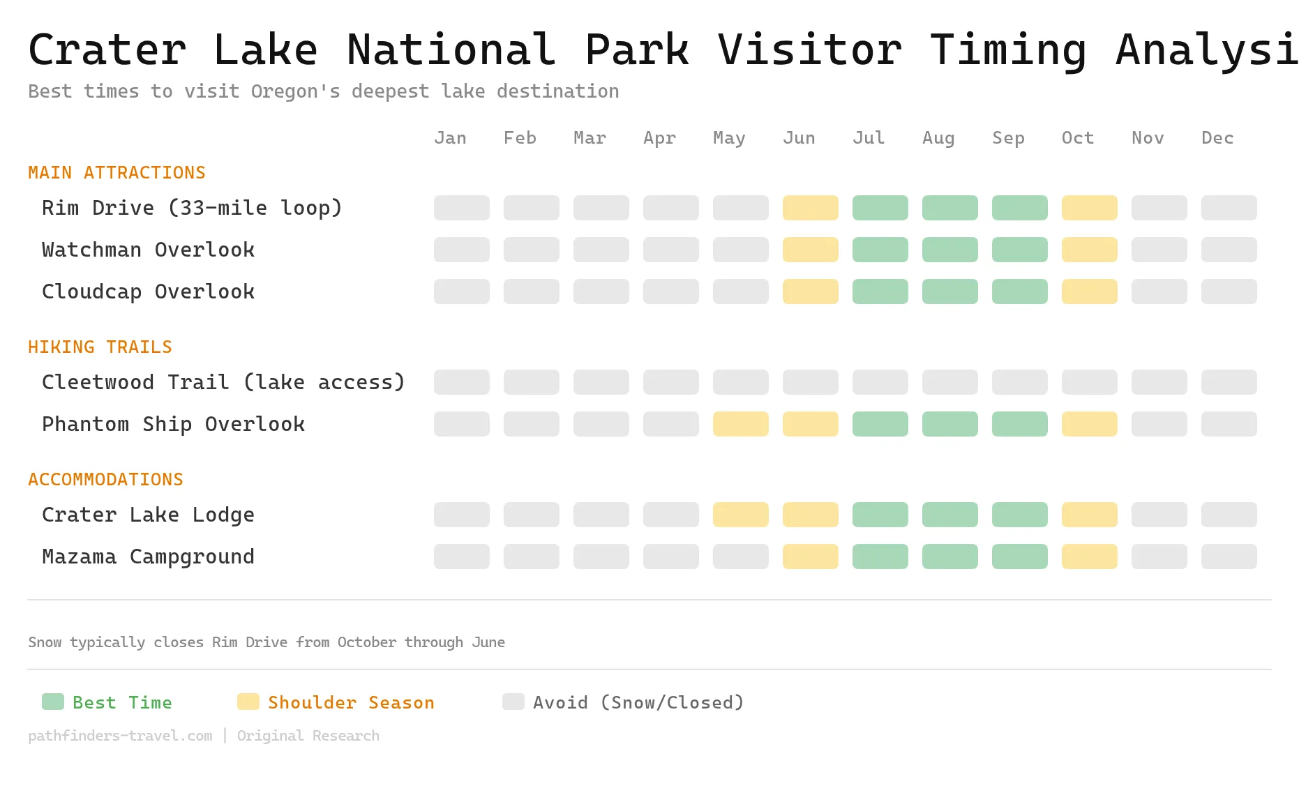Open the MAIN ATTRACTIONS section header
Viewport: 1299px width, 795px height.
point(117,172)
